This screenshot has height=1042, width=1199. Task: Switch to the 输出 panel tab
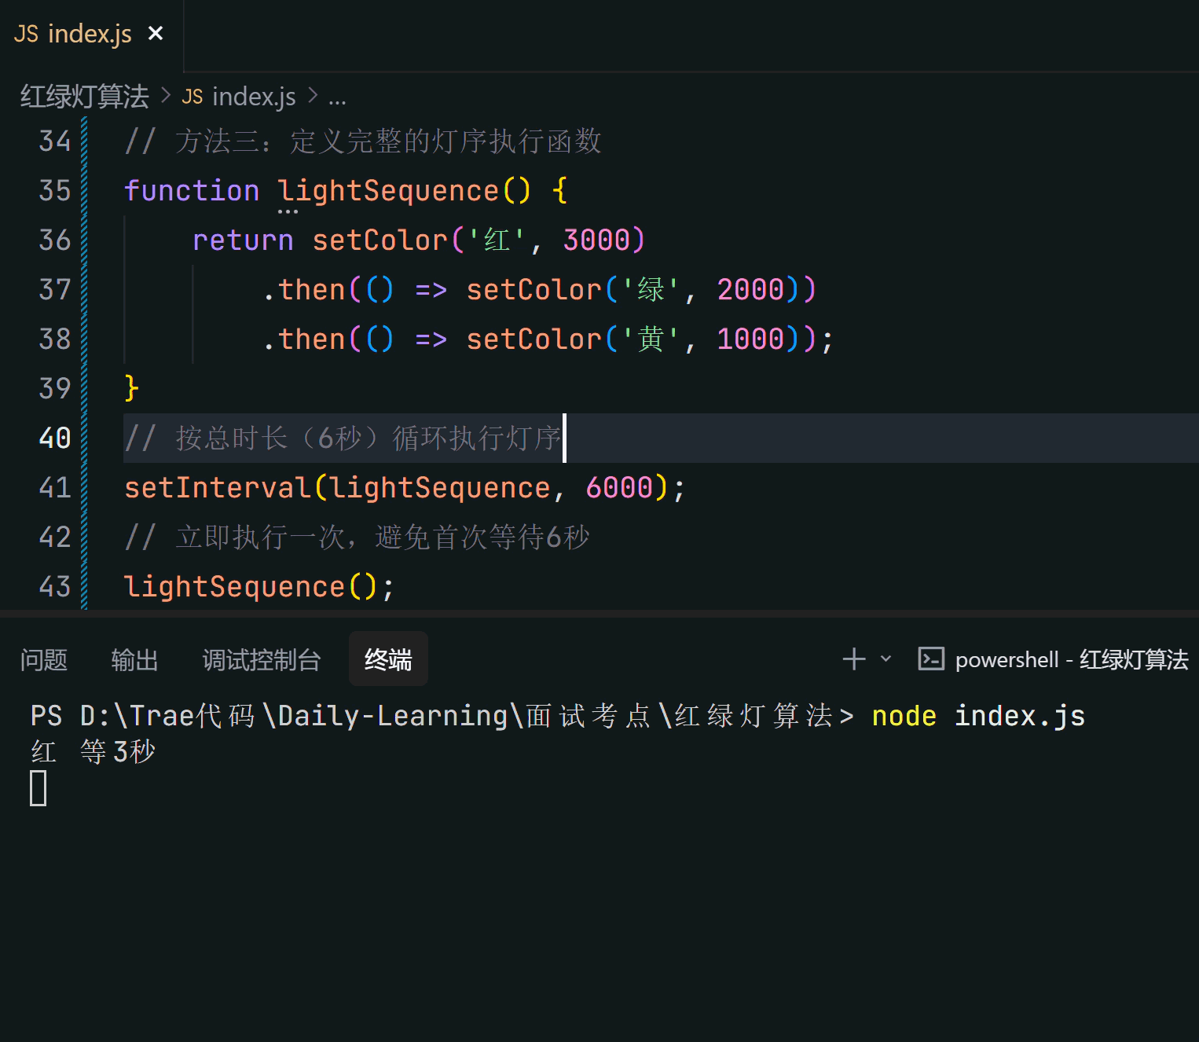[134, 660]
